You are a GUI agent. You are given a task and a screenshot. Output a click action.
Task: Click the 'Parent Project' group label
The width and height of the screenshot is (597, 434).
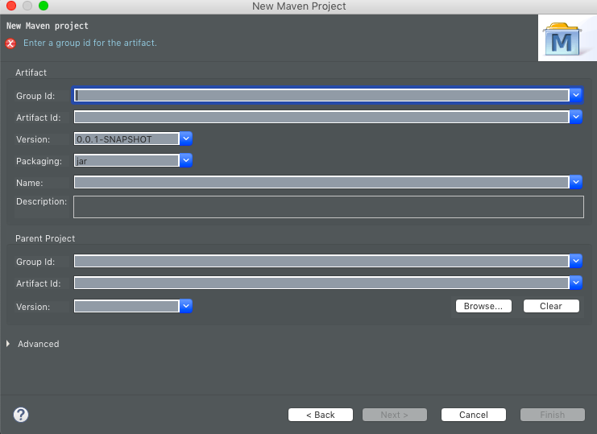click(x=45, y=238)
